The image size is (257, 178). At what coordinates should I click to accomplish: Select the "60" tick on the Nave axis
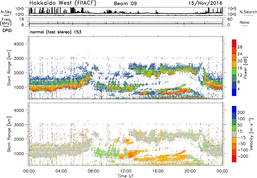click(x=230, y=19)
